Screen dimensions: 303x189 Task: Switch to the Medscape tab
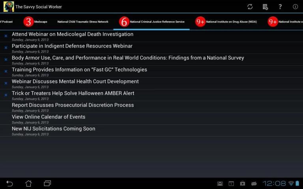[36, 22]
